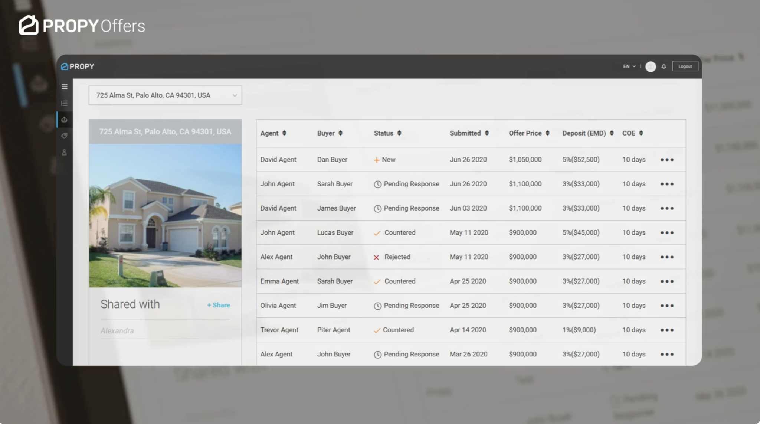Click the Propy logo in header
Viewport: 760px width, 424px height.
point(78,66)
